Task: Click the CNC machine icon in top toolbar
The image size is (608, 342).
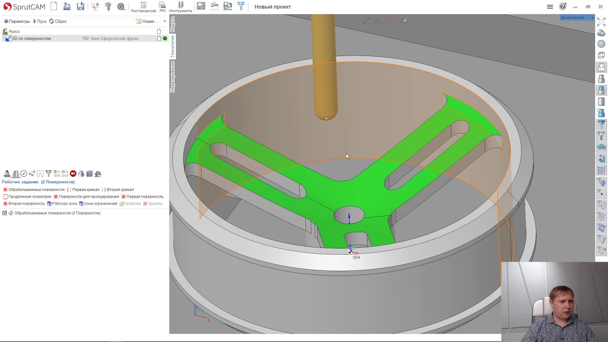Action: (x=201, y=6)
